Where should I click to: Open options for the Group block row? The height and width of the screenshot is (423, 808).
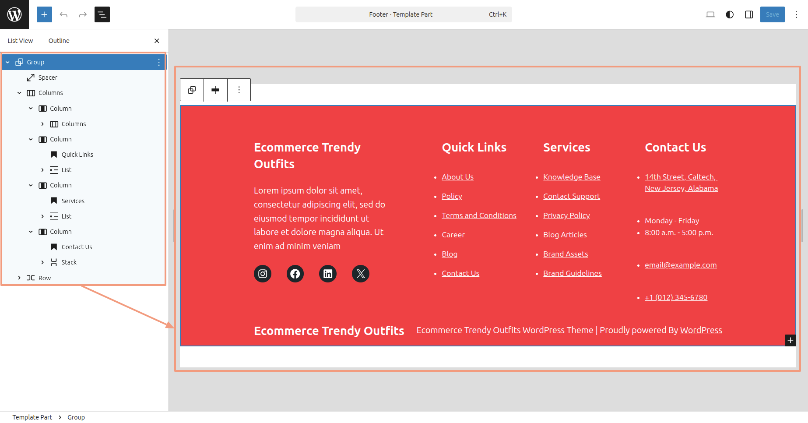point(159,62)
